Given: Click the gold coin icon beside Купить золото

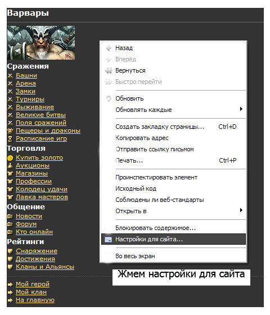Looking at the screenshot, I should [x=10, y=158].
